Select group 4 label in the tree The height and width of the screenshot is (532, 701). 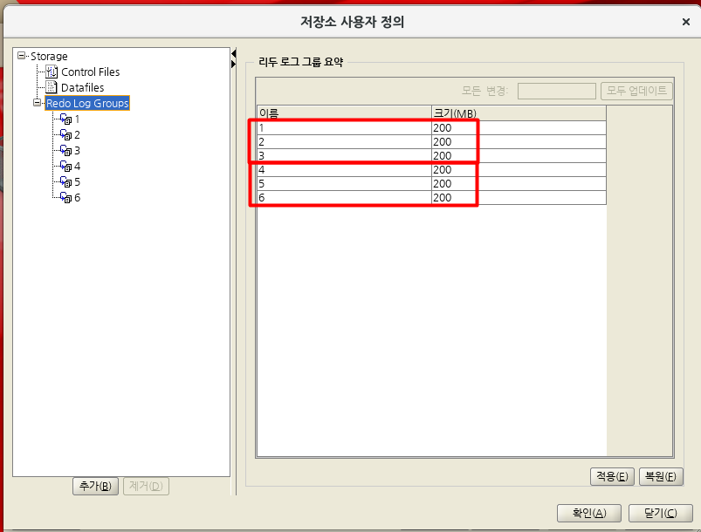click(77, 166)
